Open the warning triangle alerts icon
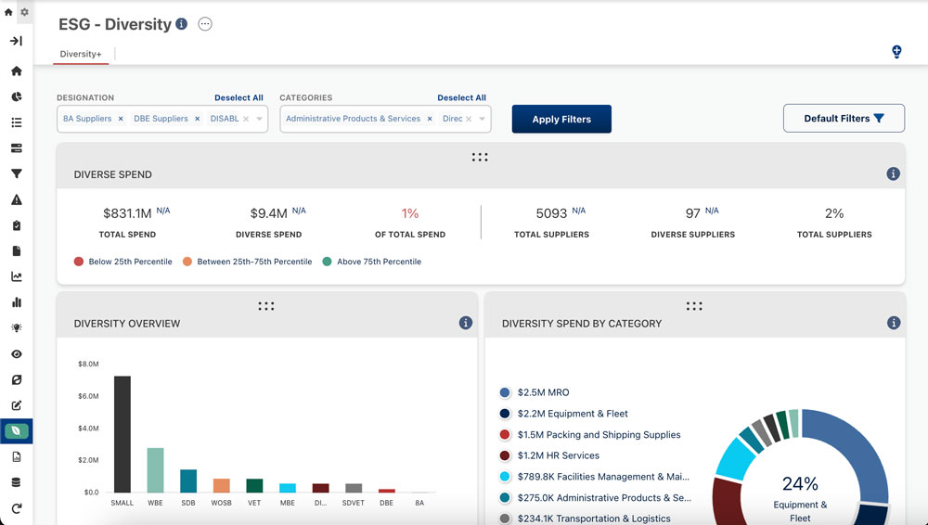The width and height of the screenshot is (928, 525). click(x=17, y=199)
